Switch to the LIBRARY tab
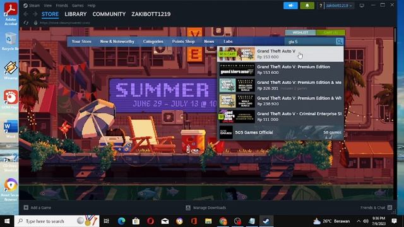 point(76,14)
